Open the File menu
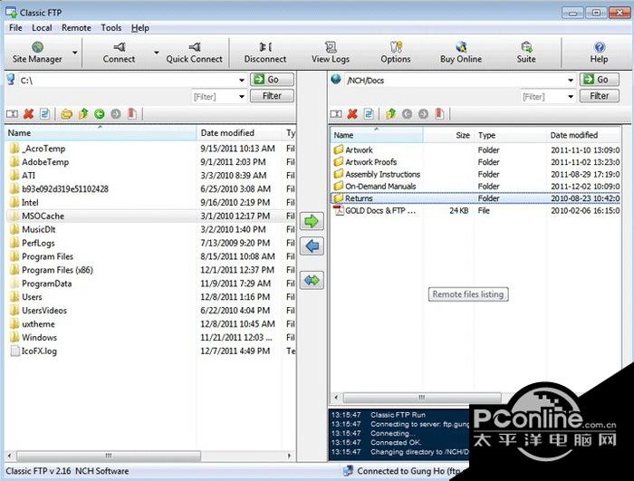The height and width of the screenshot is (481, 634). point(15,28)
